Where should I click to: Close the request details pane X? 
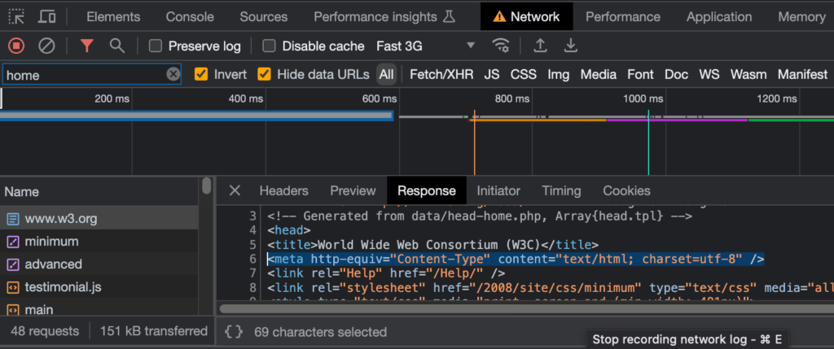coord(235,190)
